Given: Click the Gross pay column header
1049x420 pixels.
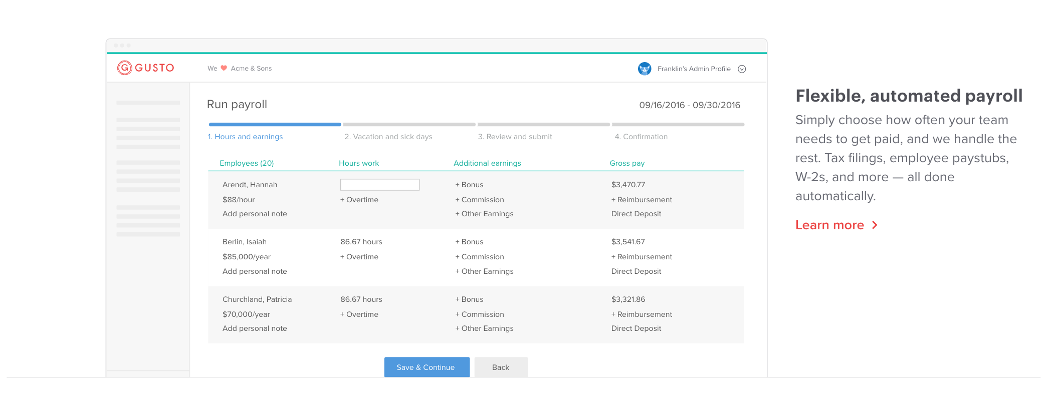Looking at the screenshot, I should [627, 163].
